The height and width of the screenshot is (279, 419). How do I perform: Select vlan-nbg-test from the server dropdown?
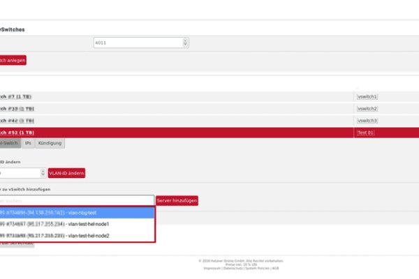pos(77,212)
